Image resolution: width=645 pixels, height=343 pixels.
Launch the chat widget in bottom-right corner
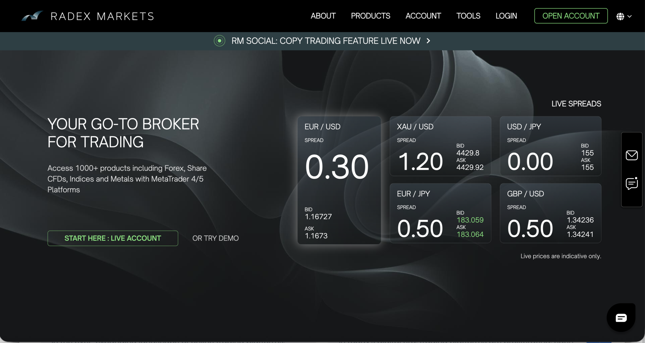(621, 317)
